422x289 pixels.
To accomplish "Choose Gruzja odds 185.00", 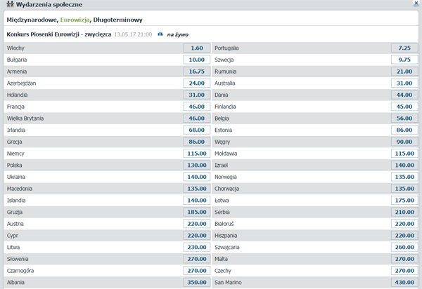I will coord(197,212).
